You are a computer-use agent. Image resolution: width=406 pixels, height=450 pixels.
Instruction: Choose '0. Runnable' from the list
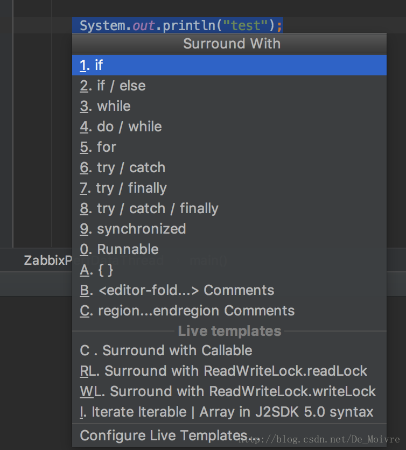coord(229,249)
